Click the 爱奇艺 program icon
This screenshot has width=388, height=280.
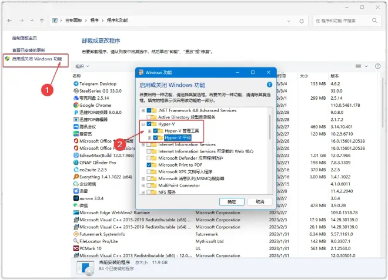[x=76, y=134]
